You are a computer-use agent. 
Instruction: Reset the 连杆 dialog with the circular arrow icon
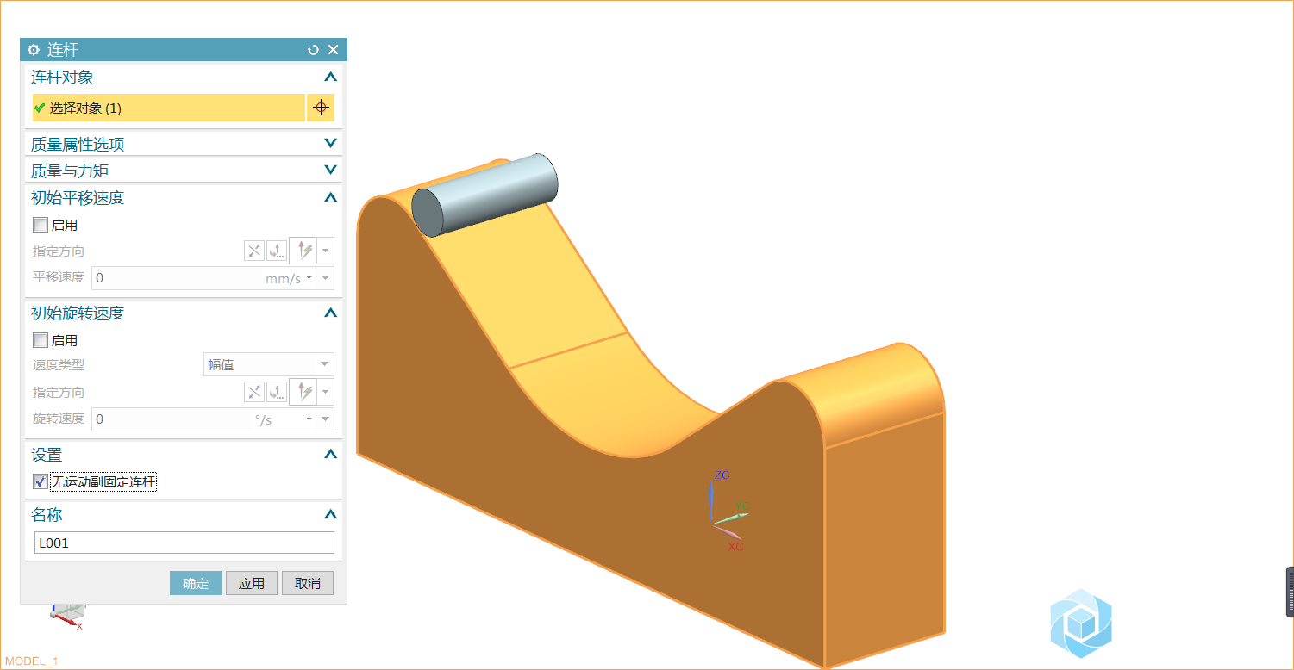point(314,50)
